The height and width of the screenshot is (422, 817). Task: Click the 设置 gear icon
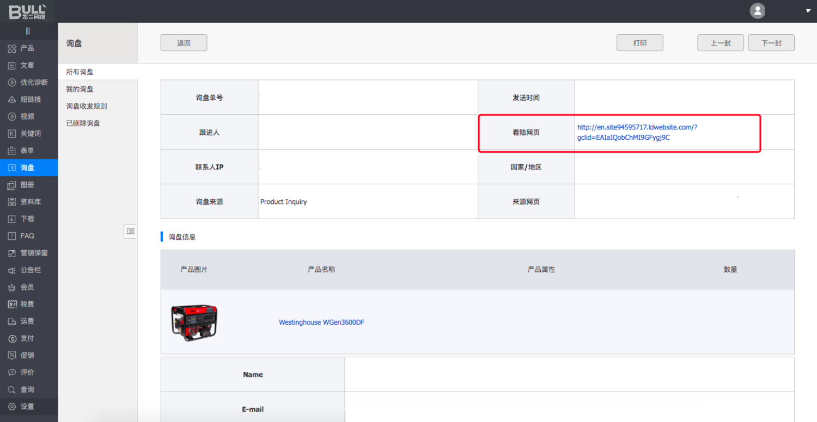click(12, 407)
